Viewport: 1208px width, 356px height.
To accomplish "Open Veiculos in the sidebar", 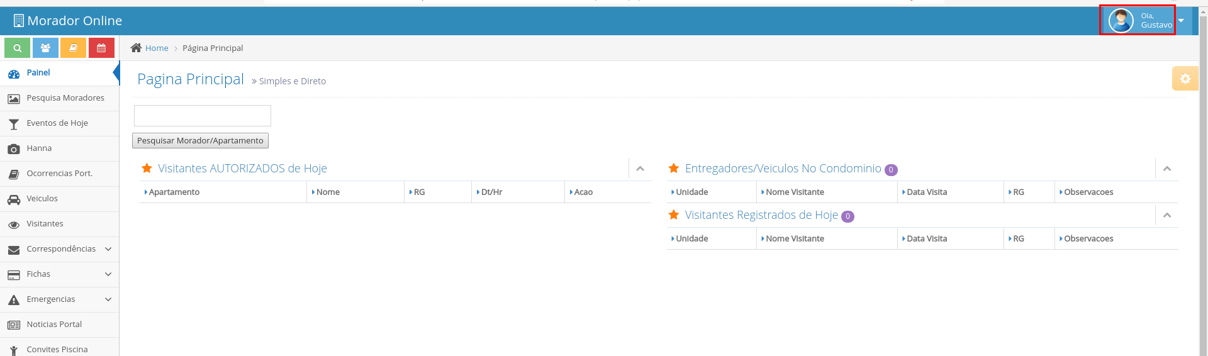I will (x=60, y=199).
